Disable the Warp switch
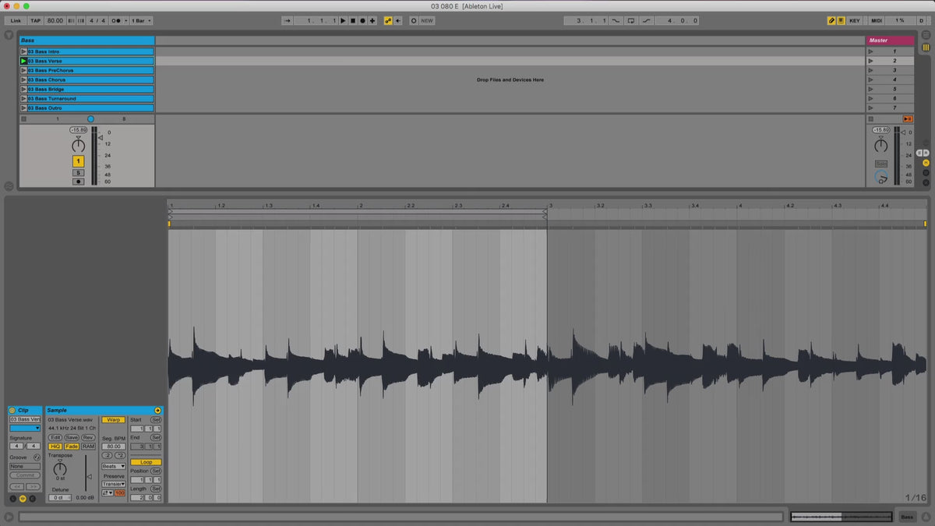Image resolution: width=935 pixels, height=526 pixels. click(113, 420)
